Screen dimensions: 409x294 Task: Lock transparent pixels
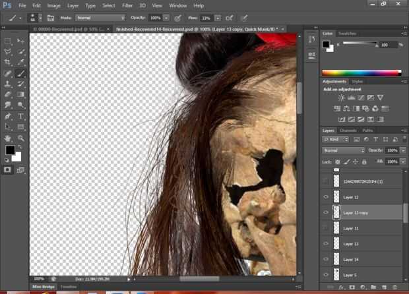tap(338, 162)
